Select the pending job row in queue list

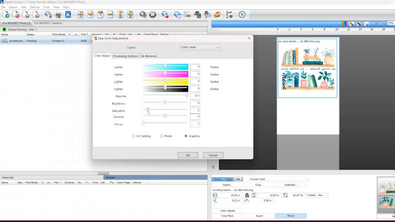[x=47, y=41]
